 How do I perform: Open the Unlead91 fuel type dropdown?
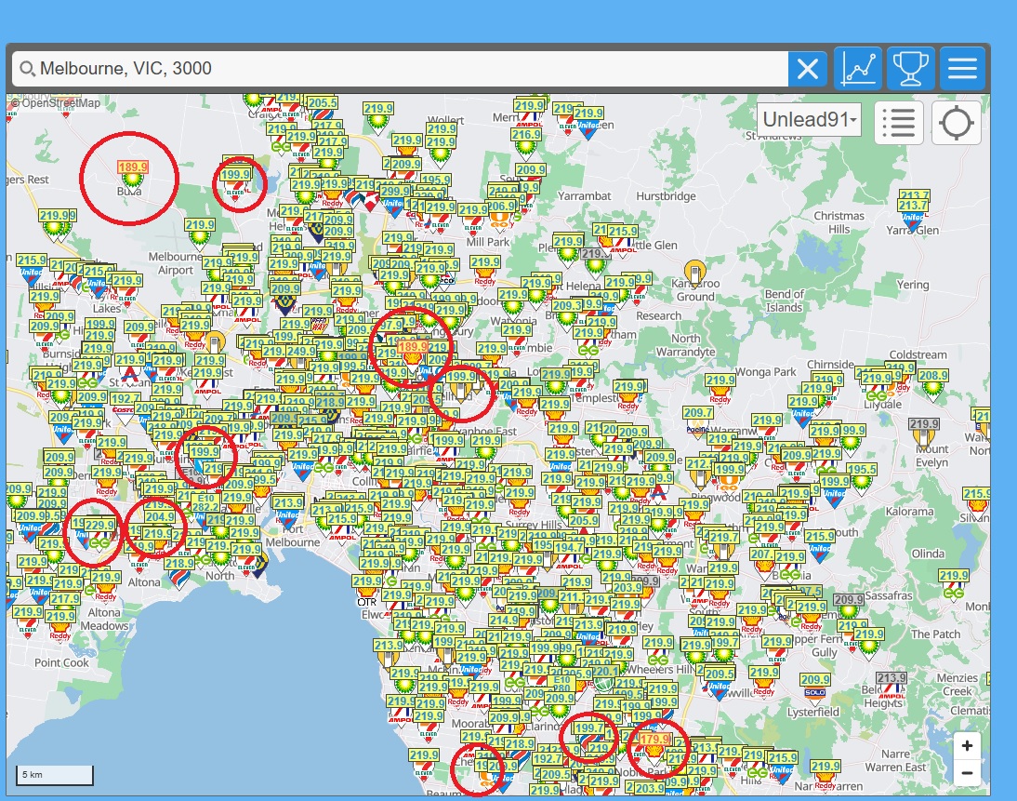pyautogui.click(x=809, y=119)
